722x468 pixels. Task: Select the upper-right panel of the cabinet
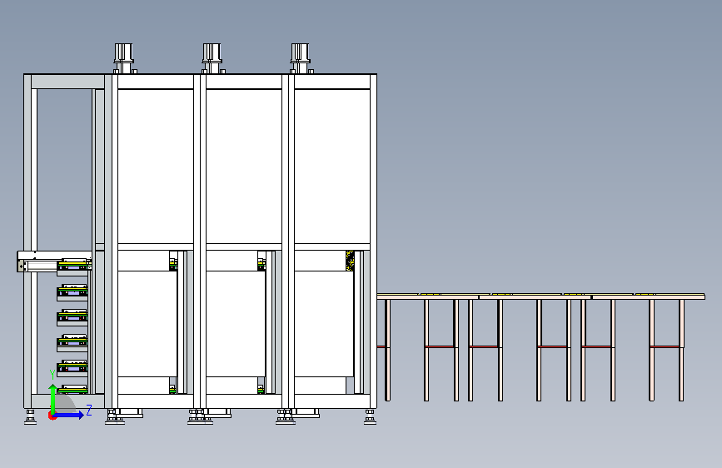click(x=332, y=167)
